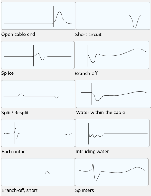Image resolution: width=151 pixels, height=196 pixels.
Task: Select the Bad contact waveform thumbnail
Action: [38, 133]
